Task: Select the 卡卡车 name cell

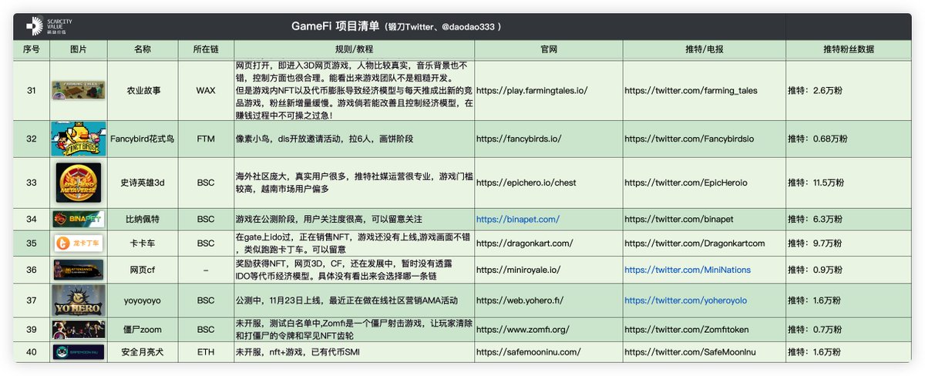Action: 143,243
